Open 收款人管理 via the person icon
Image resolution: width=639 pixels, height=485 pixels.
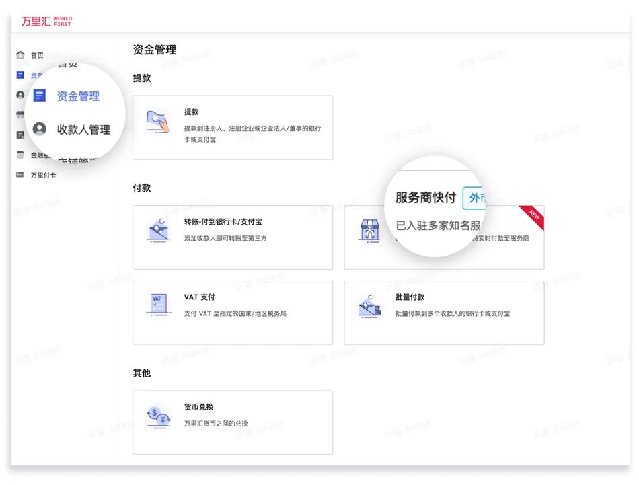[38, 129]
